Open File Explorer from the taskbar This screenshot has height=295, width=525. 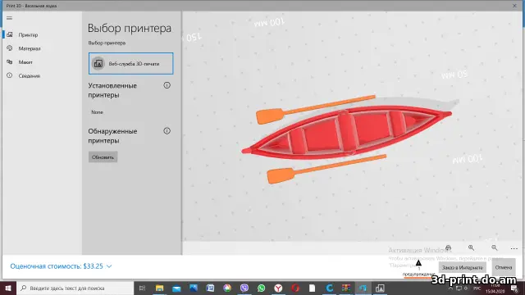point(159,288)
